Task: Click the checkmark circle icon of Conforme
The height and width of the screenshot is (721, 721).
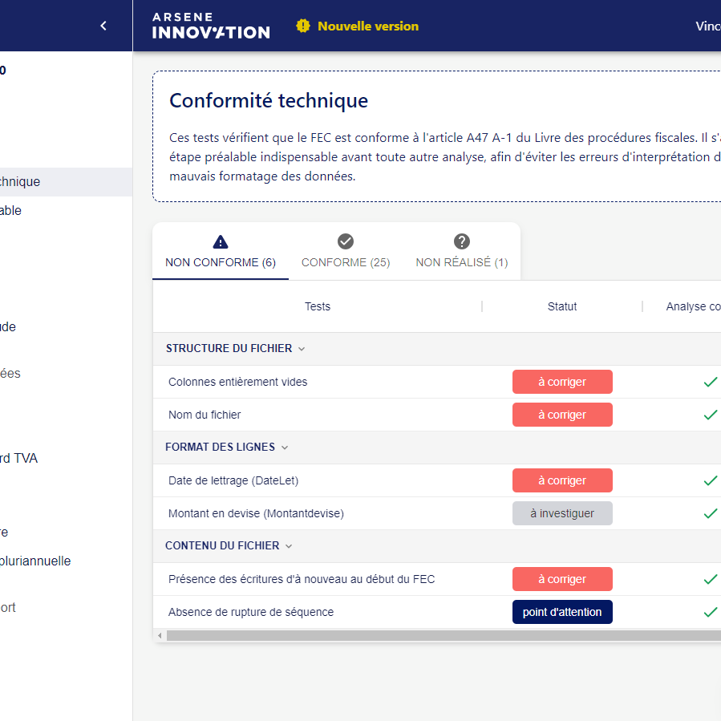Action: tap(346, 241)
